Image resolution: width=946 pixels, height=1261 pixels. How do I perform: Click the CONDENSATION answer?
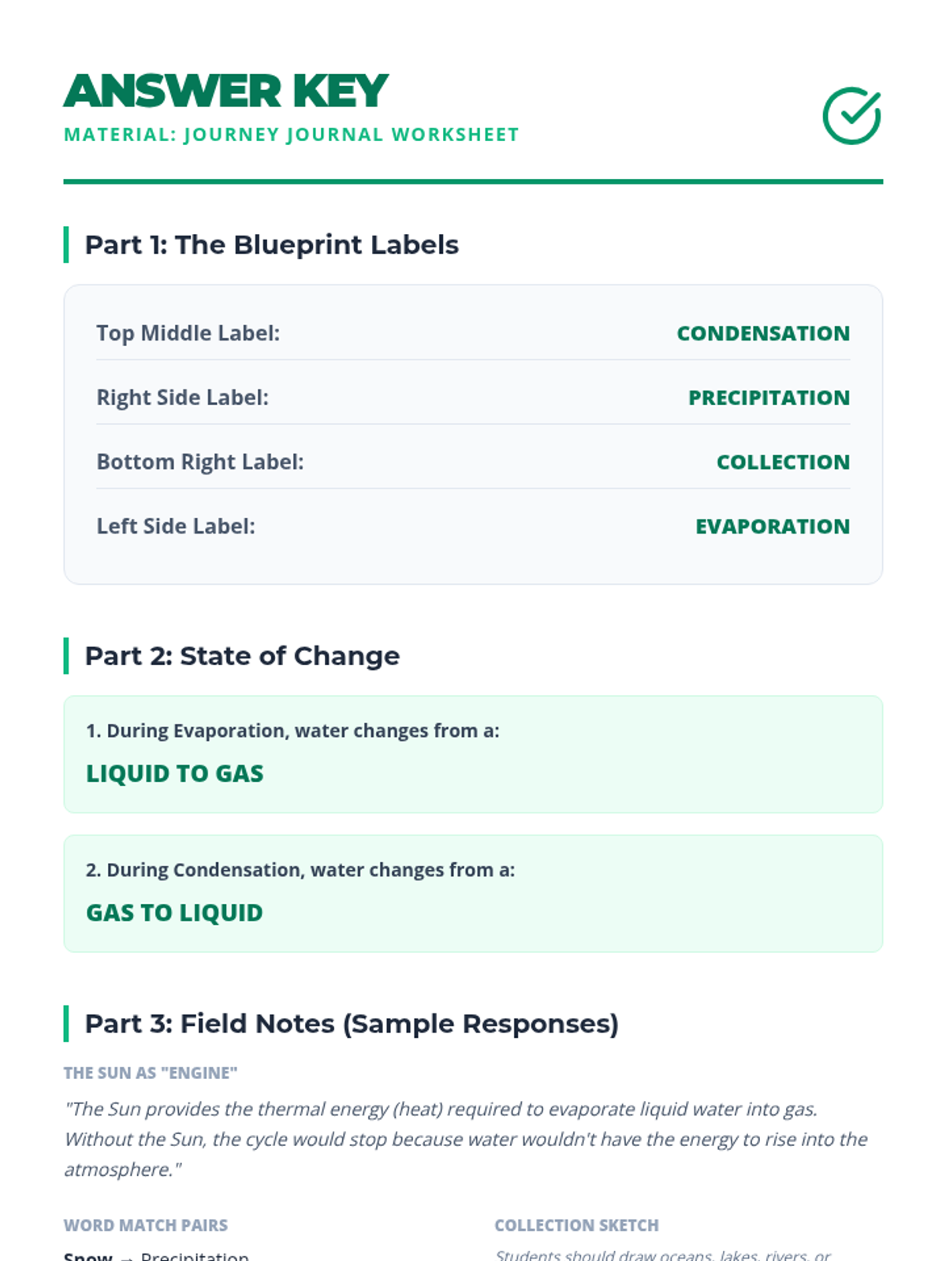click(762, 333)
